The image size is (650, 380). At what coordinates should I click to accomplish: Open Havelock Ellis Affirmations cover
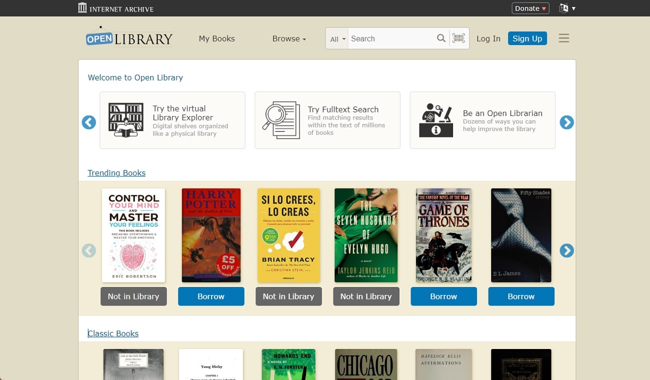(x=443, y=364)
